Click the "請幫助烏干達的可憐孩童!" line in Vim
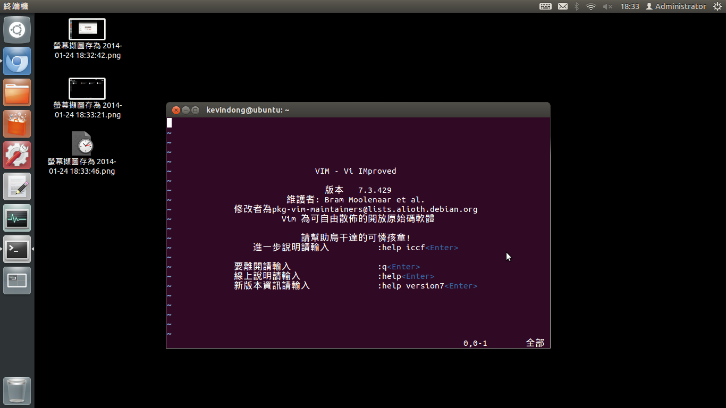 (x=356, y=238)
